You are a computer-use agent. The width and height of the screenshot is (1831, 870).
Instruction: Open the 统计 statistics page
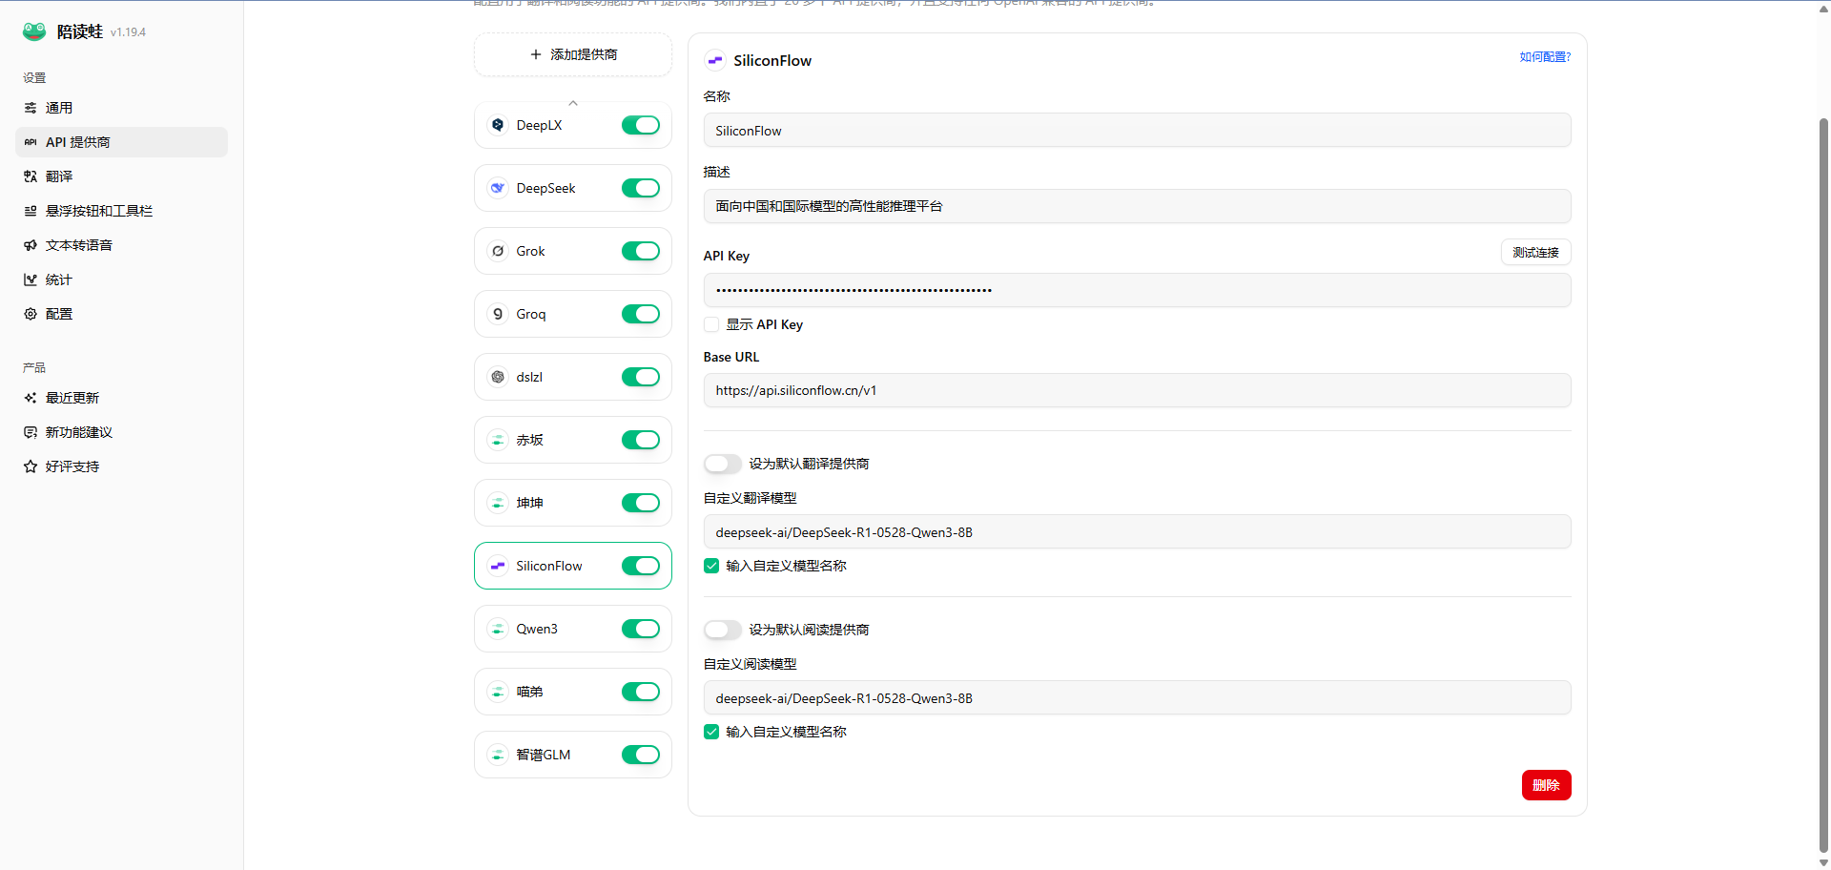point(59,280)
